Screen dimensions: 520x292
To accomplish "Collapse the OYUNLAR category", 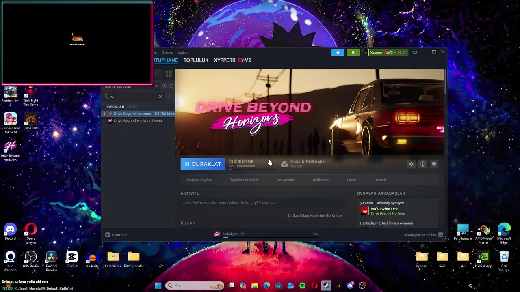I will pos(104,107).
